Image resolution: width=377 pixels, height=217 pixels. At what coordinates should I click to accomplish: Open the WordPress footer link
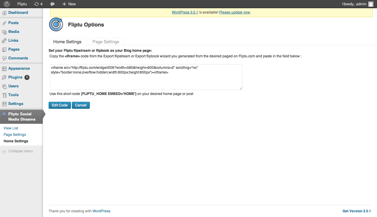[x=101, y=211]
